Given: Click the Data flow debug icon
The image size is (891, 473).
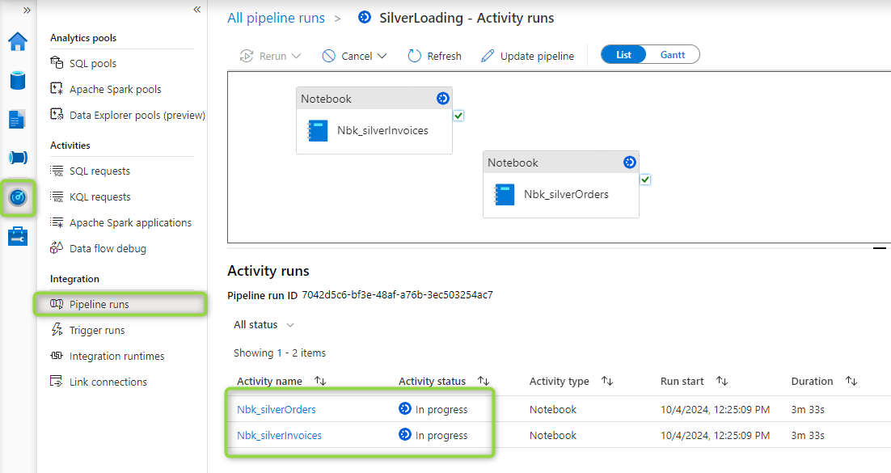Looking at the screenshot, I should point(57,247).
